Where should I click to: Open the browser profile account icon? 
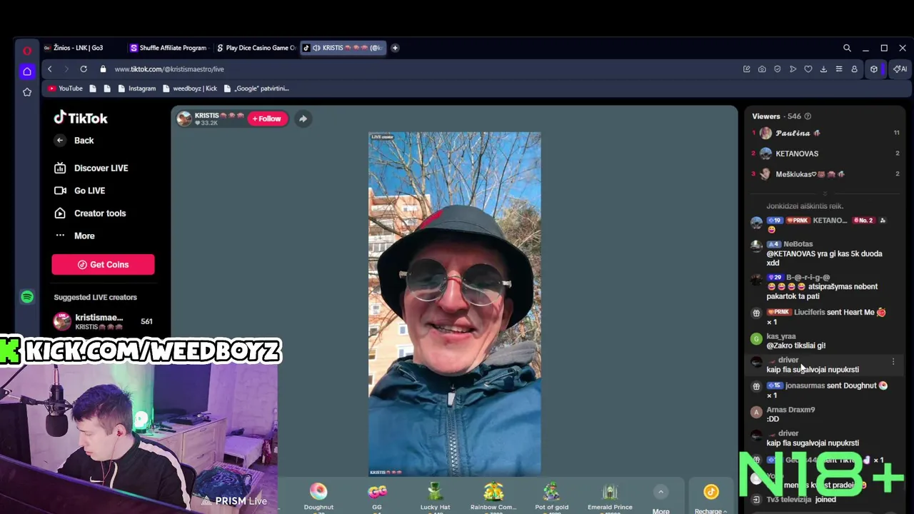click(x=854, y=69)
